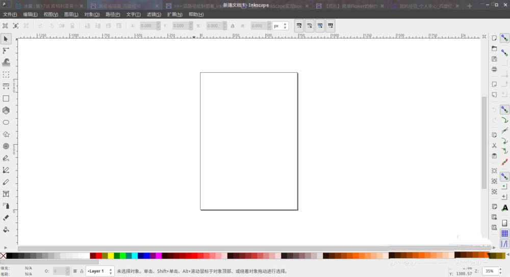
Task: Open the 文件(F) menu
Action: 10,14
